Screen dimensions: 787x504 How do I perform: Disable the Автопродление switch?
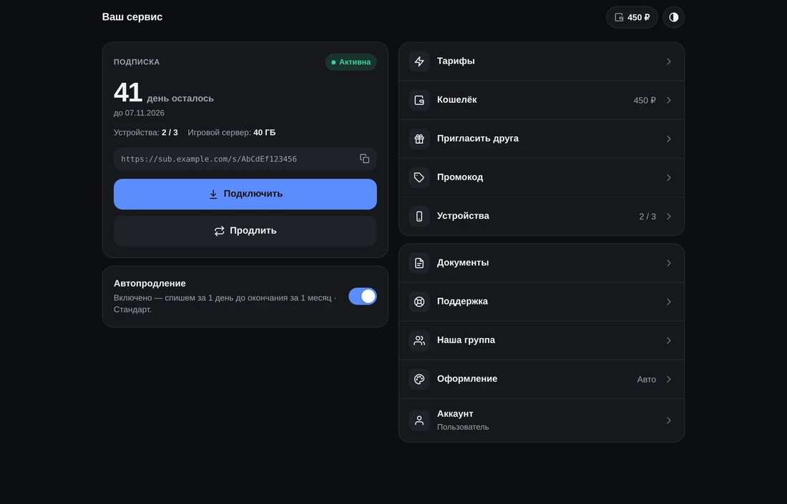pyautogui.click(x=363, y=297)
